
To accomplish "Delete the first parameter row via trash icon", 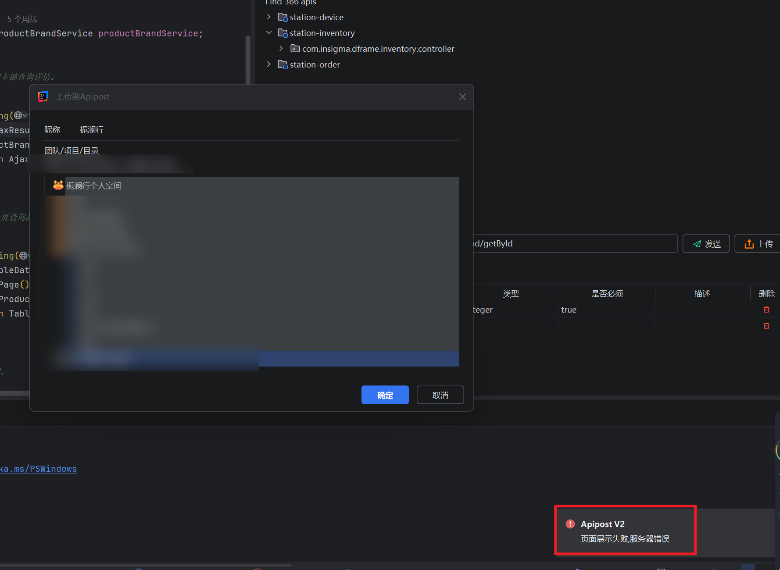I will click(x=766, y=310).
